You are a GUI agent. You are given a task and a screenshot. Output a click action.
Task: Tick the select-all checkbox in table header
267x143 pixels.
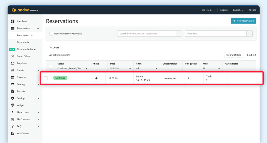(50, 66)
